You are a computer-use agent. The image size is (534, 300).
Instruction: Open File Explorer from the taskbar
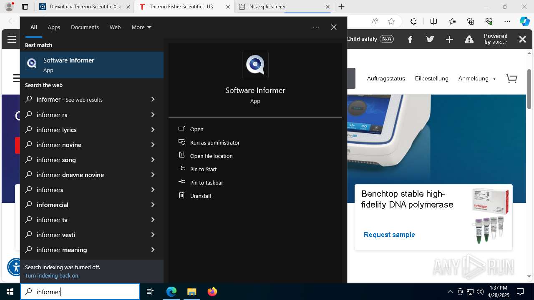pyautogui.click(x=191, y=292)
